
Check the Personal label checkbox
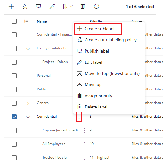click(14, 76)
